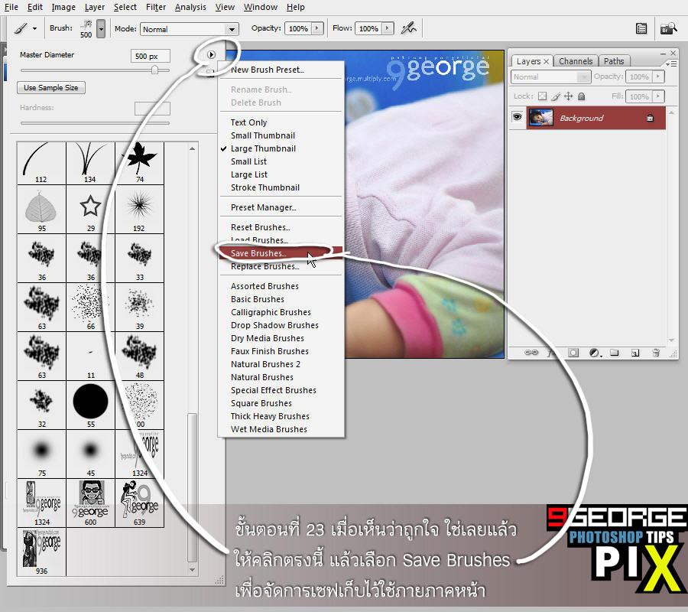Launch Adobe Bridge from options bar
688x612 pixels.
pos(669,29)
